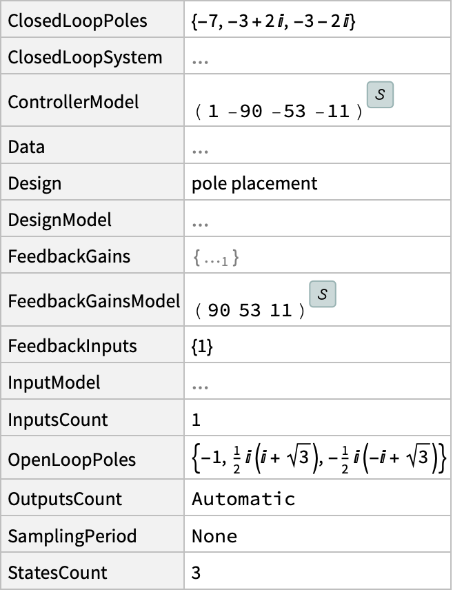Expand the DesignModel elided content
453x592 pixels.
point(200,224)
